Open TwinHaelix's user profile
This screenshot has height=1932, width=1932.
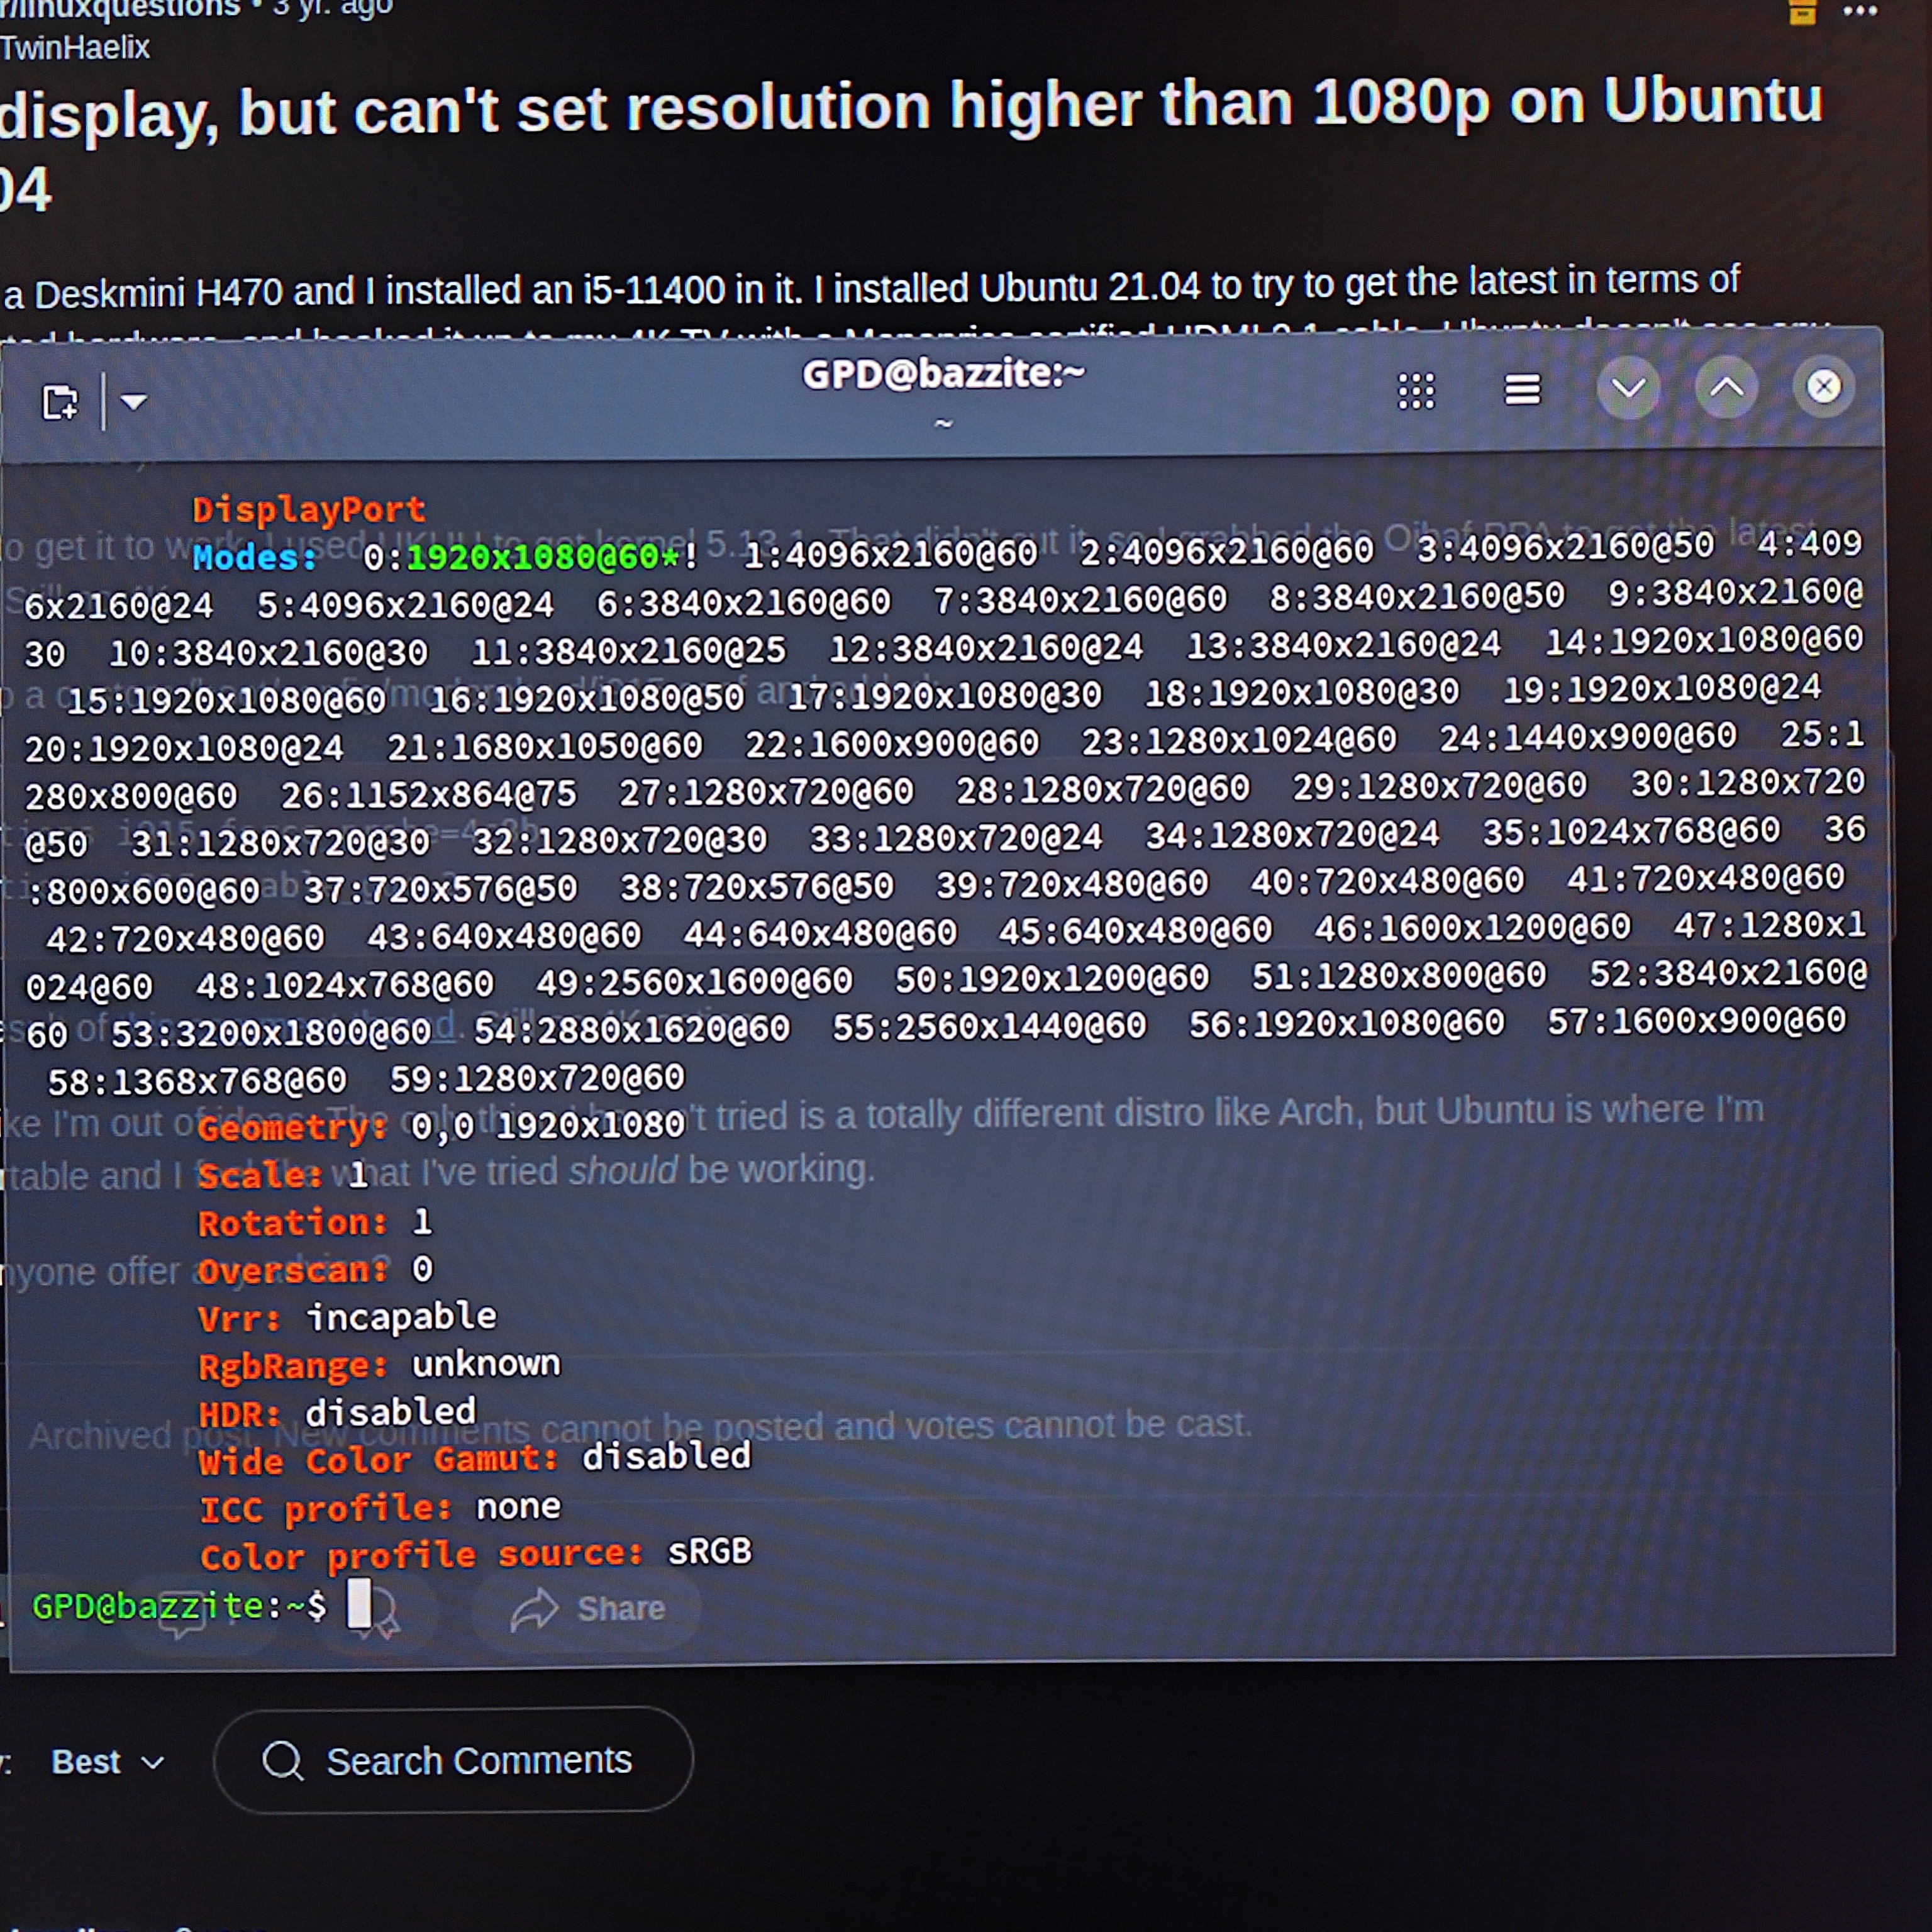tap(75, 48)
